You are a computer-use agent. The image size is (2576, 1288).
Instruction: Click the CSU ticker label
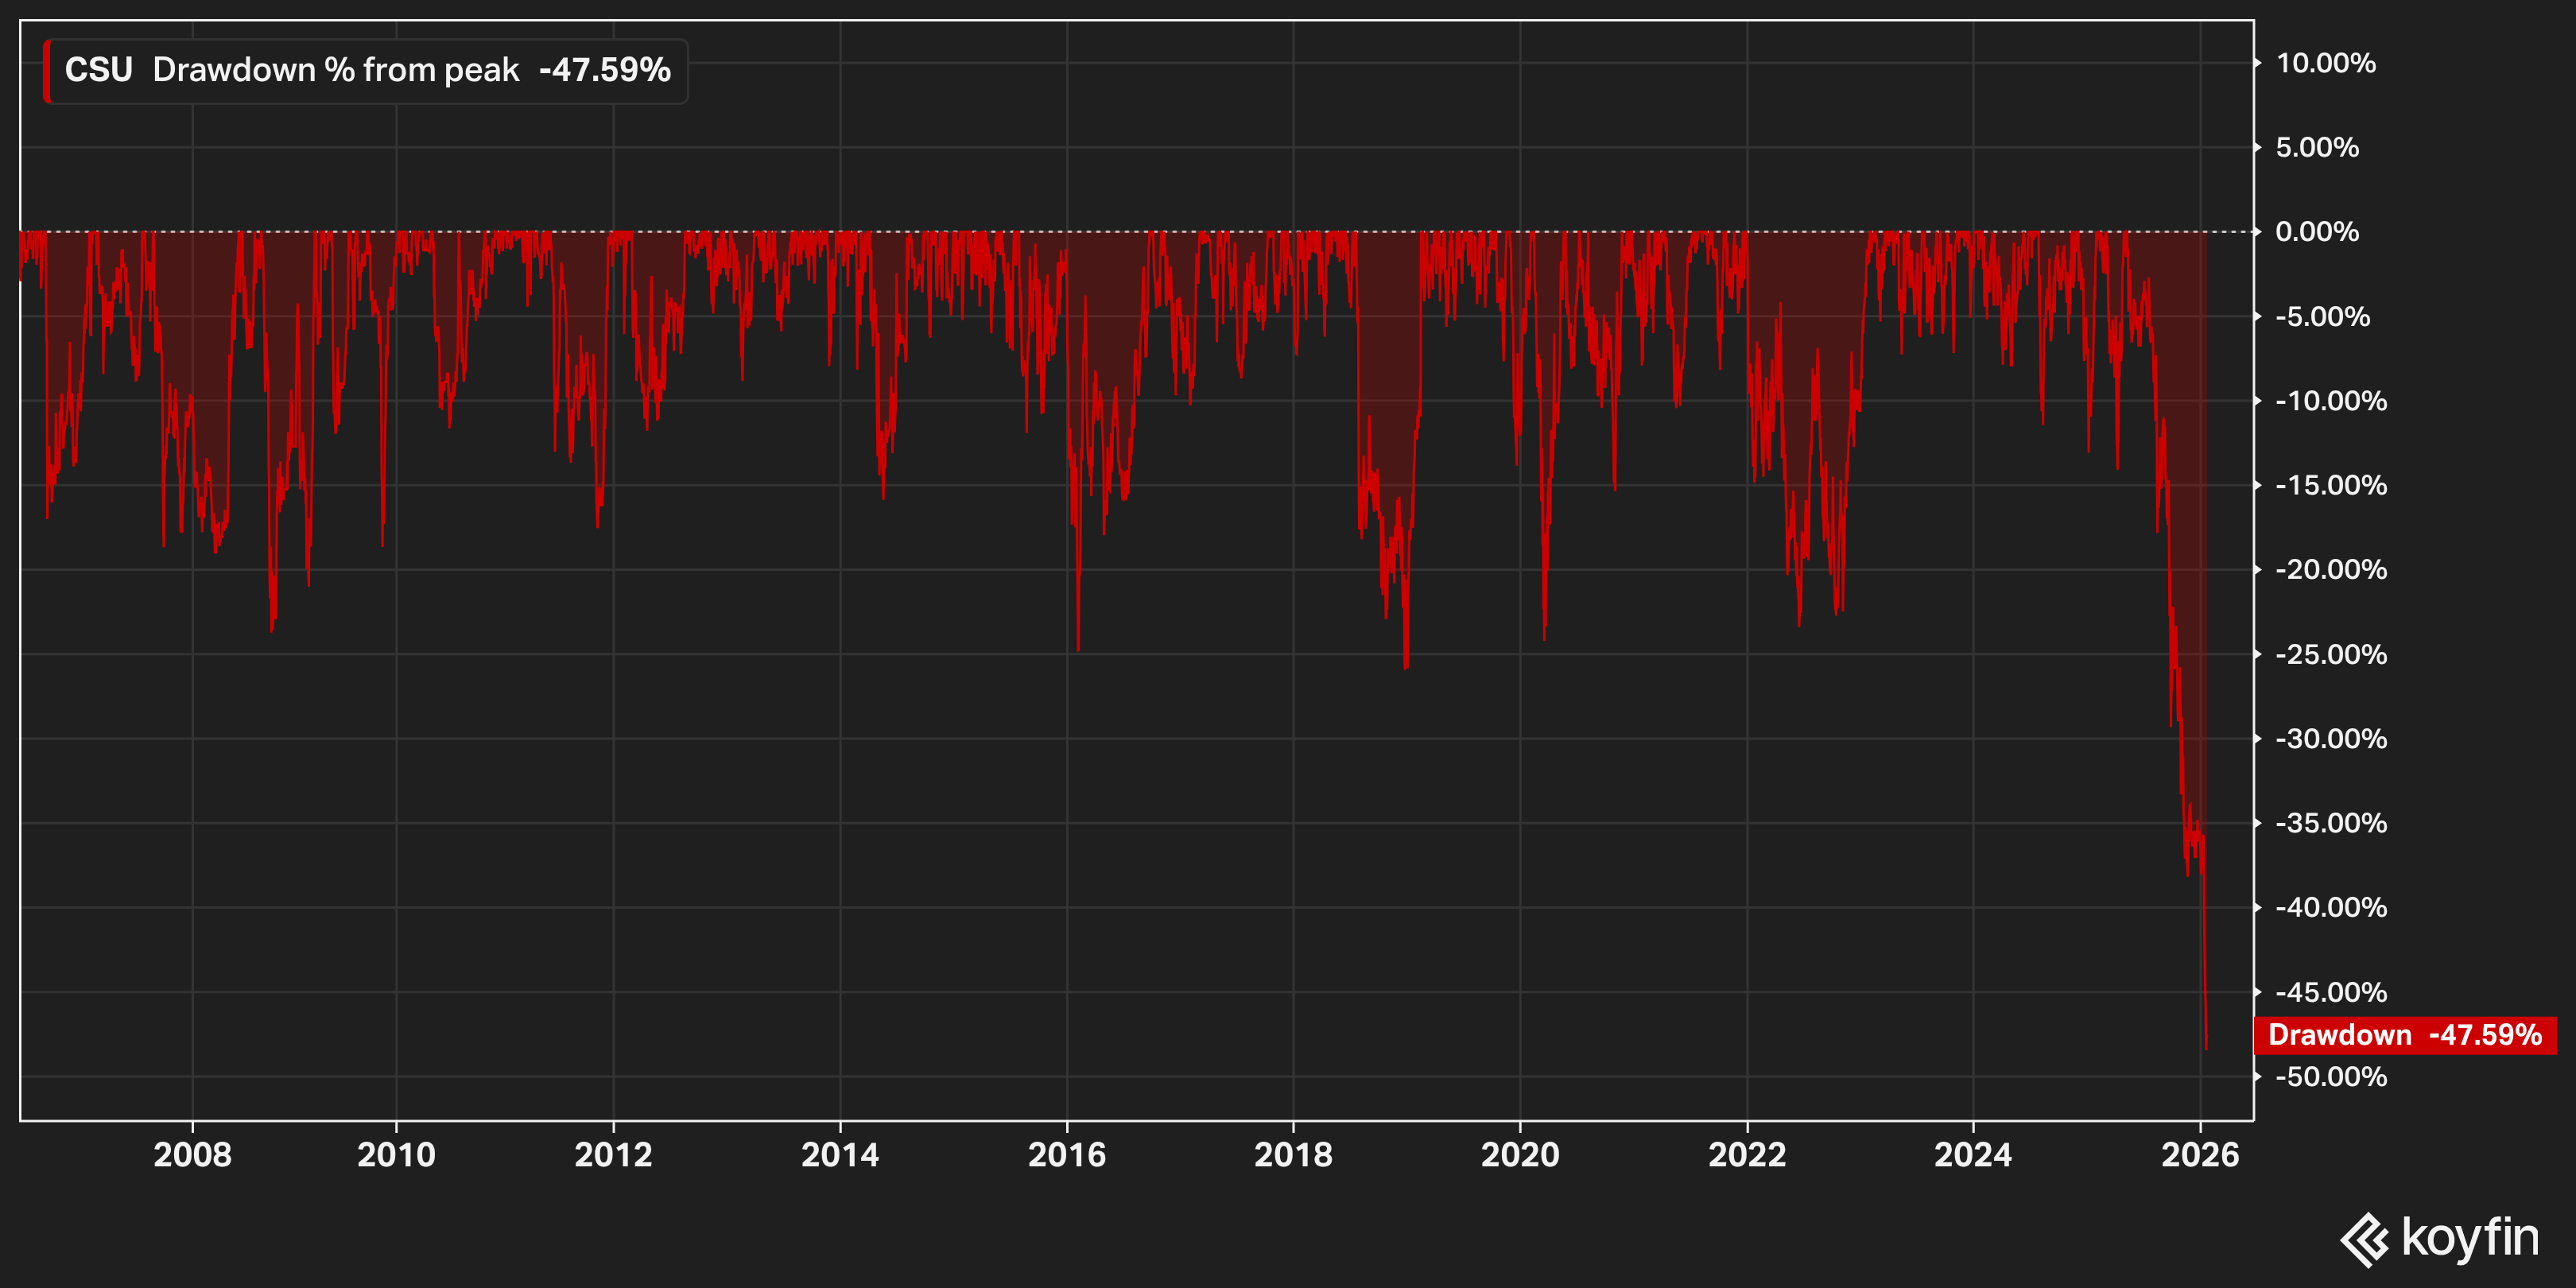(98, 70)
